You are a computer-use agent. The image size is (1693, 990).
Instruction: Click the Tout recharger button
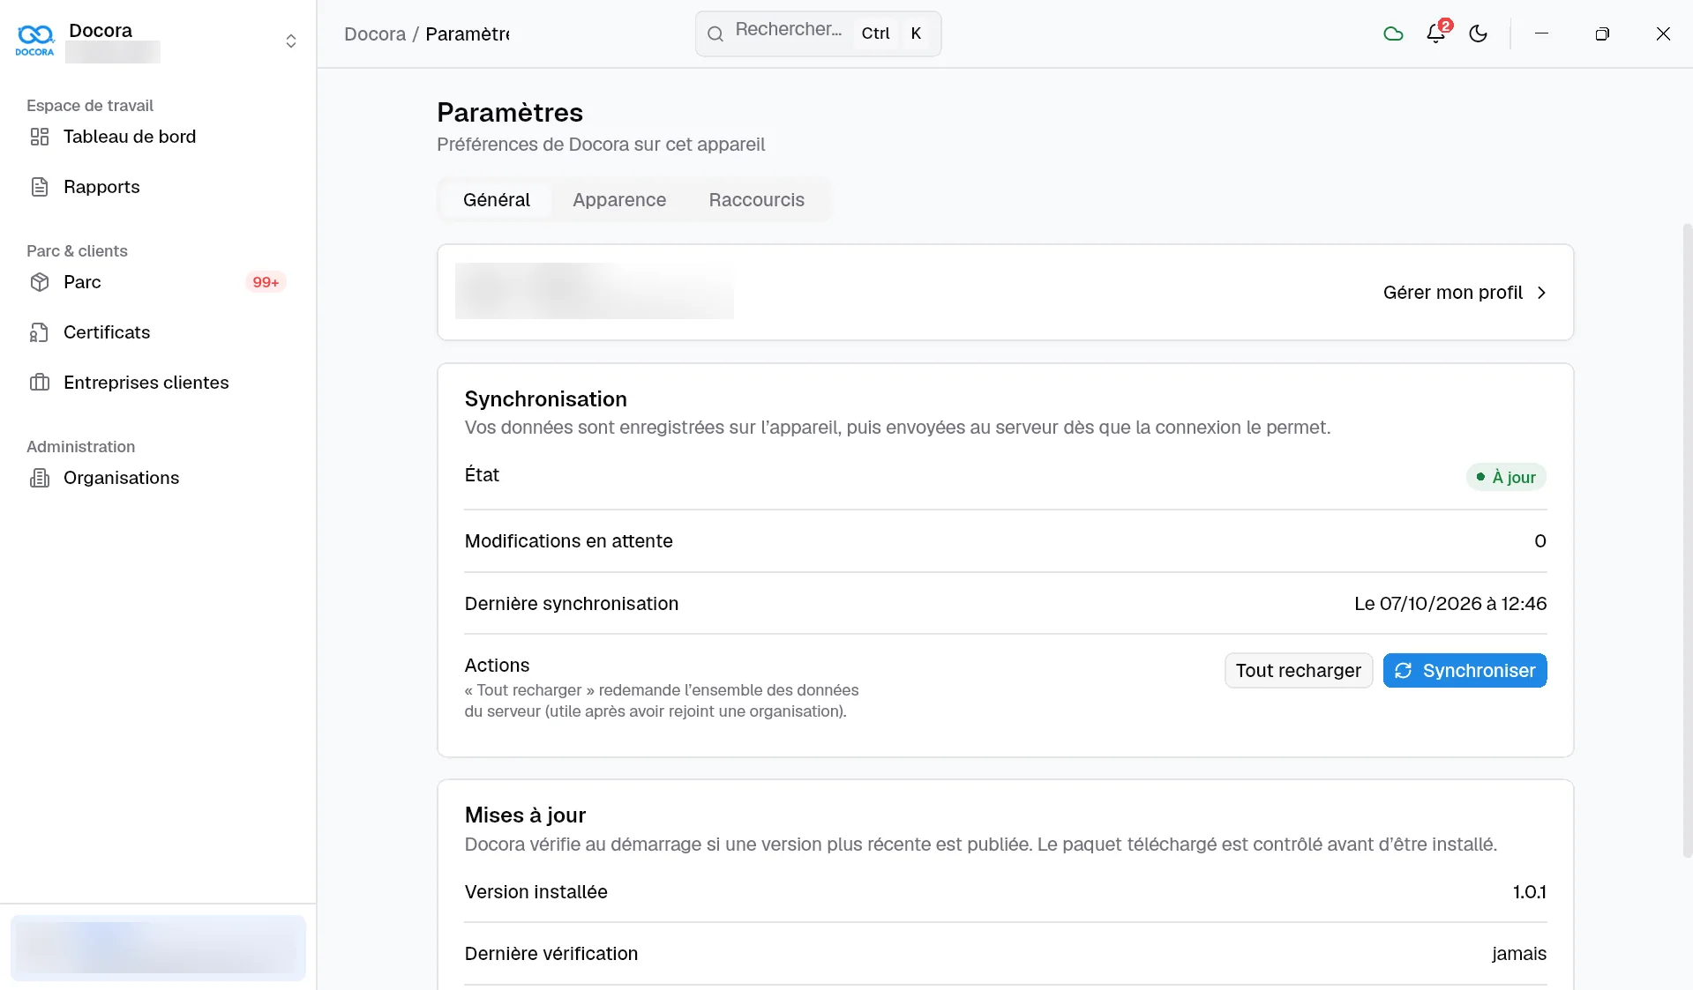click(x=1298, y=671)
